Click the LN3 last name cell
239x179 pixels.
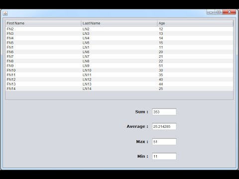point(119,34)
